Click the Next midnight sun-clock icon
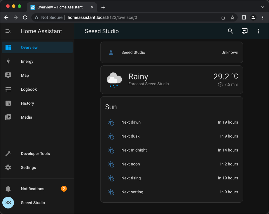This screenshot has width=269, height=214. tap(111, 150)
